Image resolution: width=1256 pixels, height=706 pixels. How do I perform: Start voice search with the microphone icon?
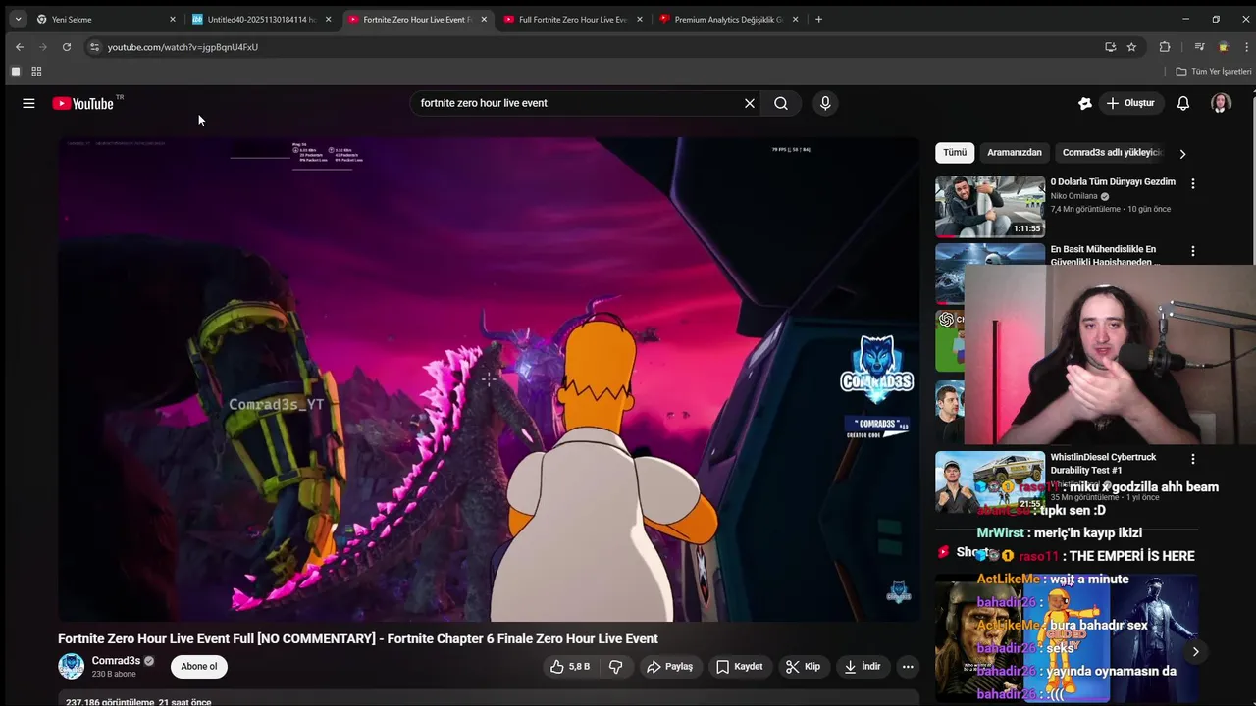coord(825,103)
